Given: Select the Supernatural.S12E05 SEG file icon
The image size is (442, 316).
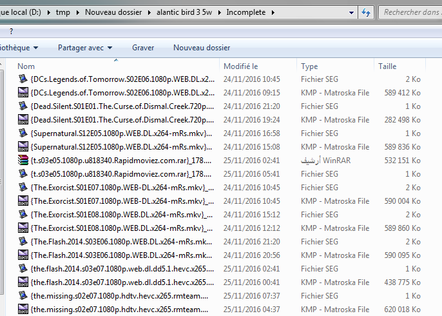Looking at the screenshot, I should pyautogui.click(x=23, y=133).
